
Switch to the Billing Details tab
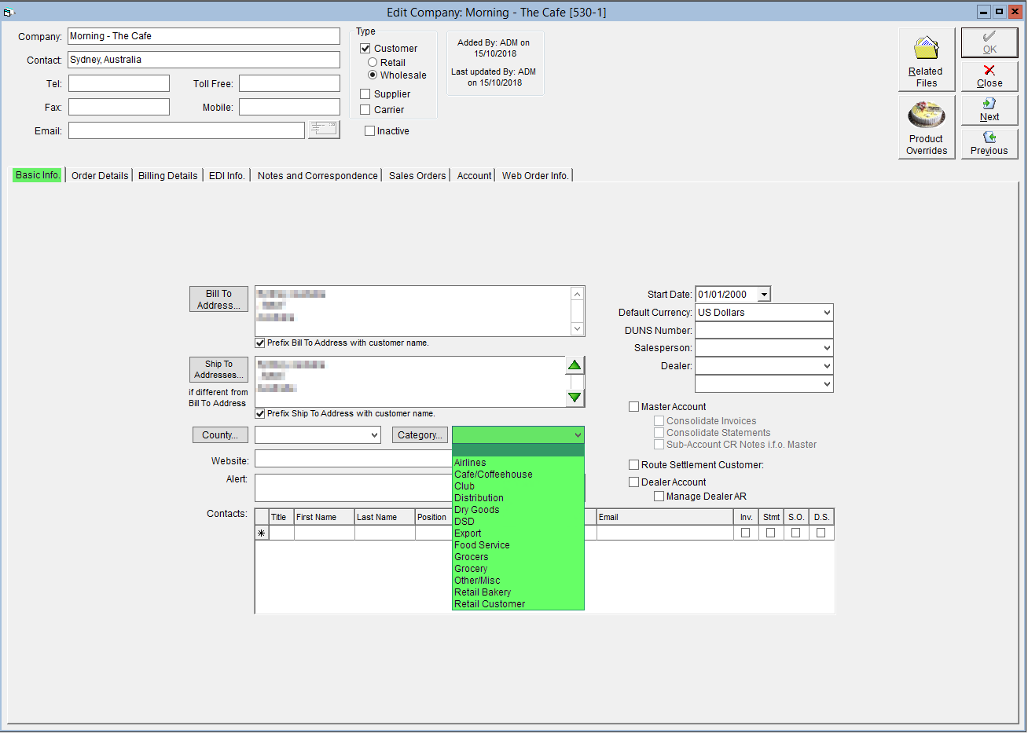(x=168, y=176)
